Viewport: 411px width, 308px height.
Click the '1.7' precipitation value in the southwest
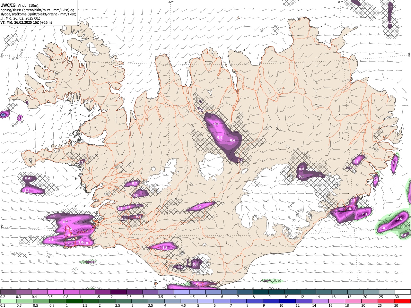coord(70,244)
